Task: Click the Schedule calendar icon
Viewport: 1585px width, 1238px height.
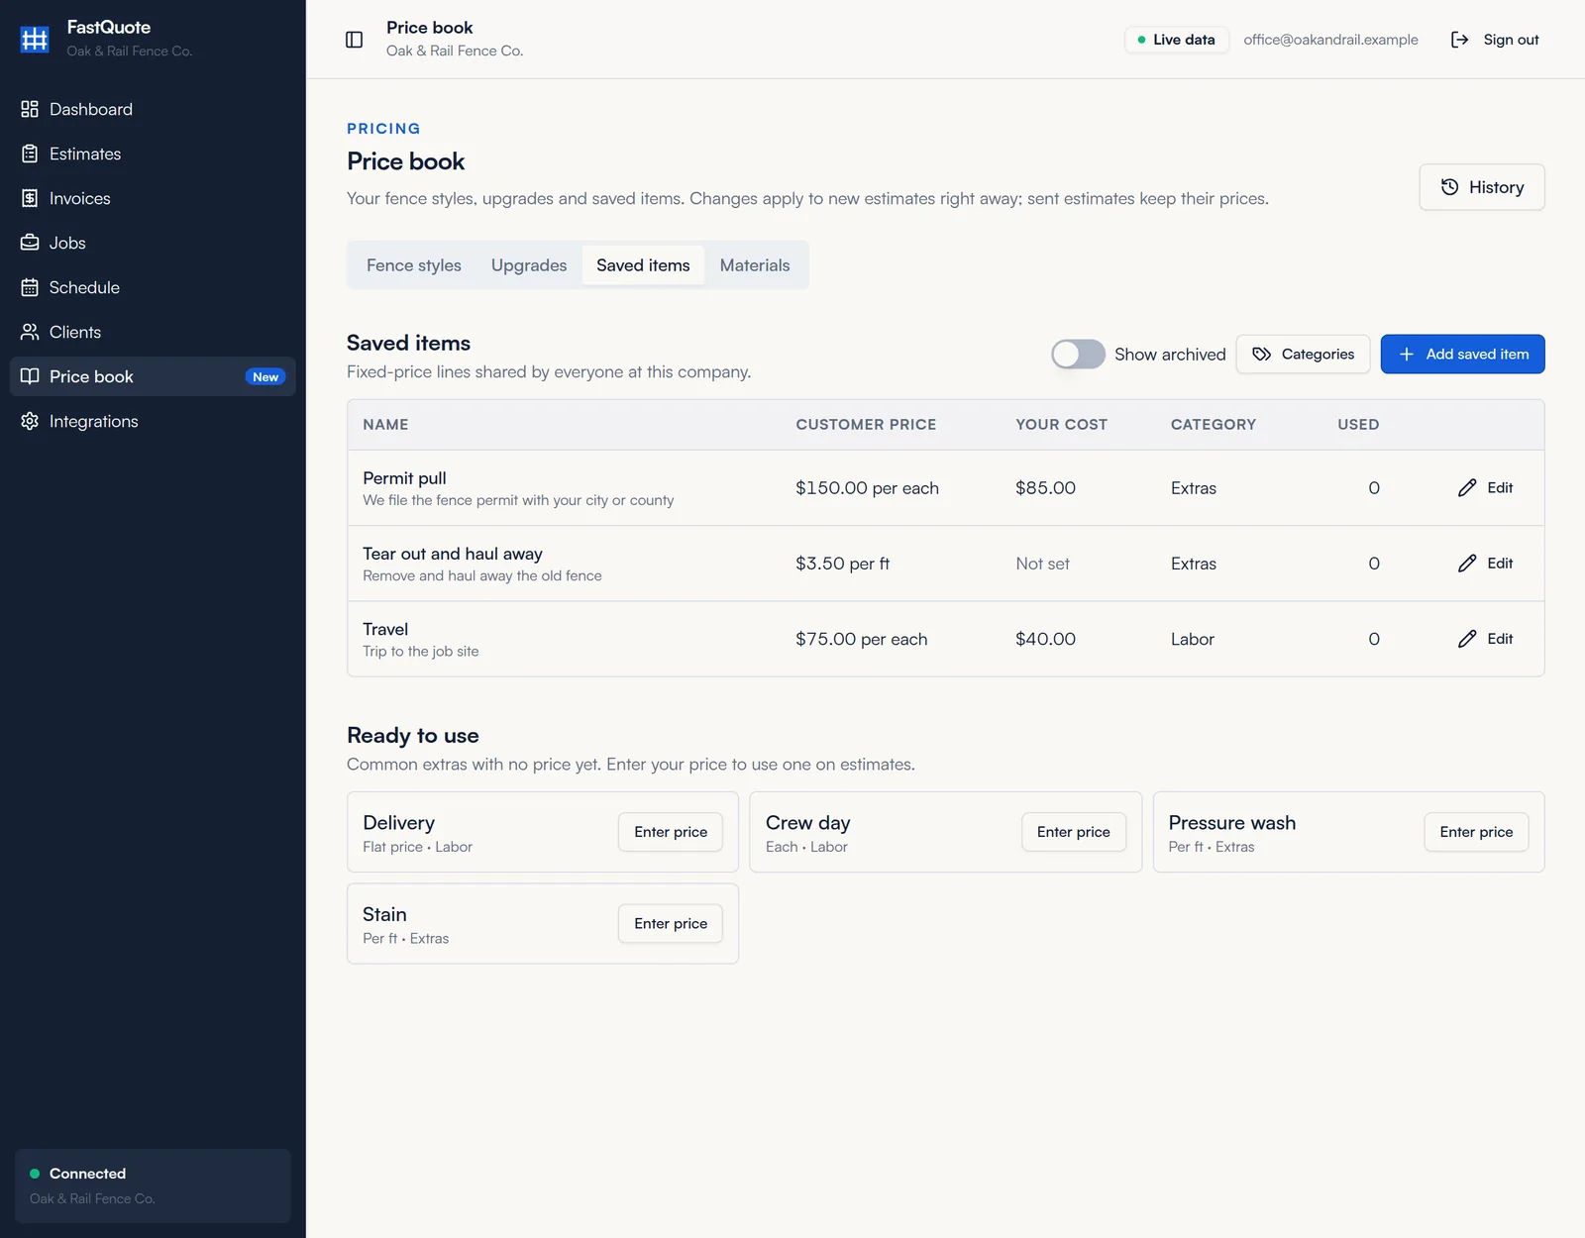Action: pos(30,287)
